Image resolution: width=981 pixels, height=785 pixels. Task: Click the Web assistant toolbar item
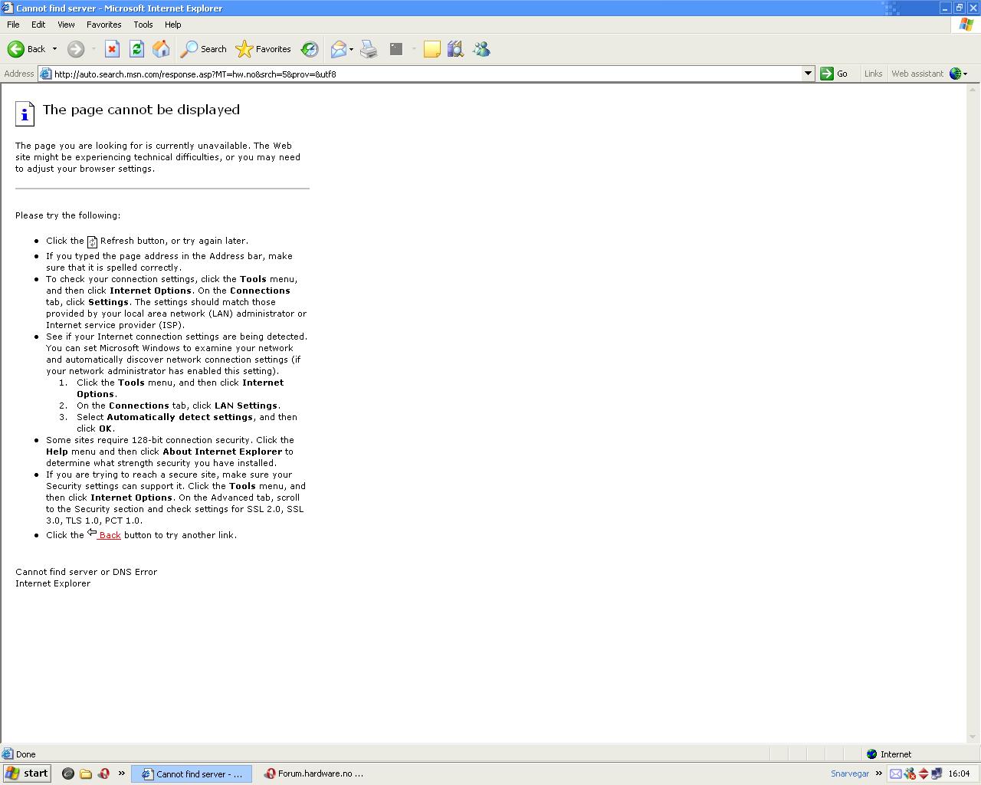click(x=917, y=74)
